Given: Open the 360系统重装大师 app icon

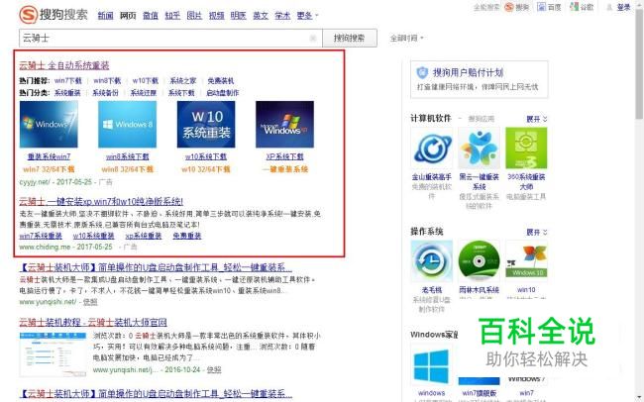Looking at the screenshot, I should pos(526,148).
